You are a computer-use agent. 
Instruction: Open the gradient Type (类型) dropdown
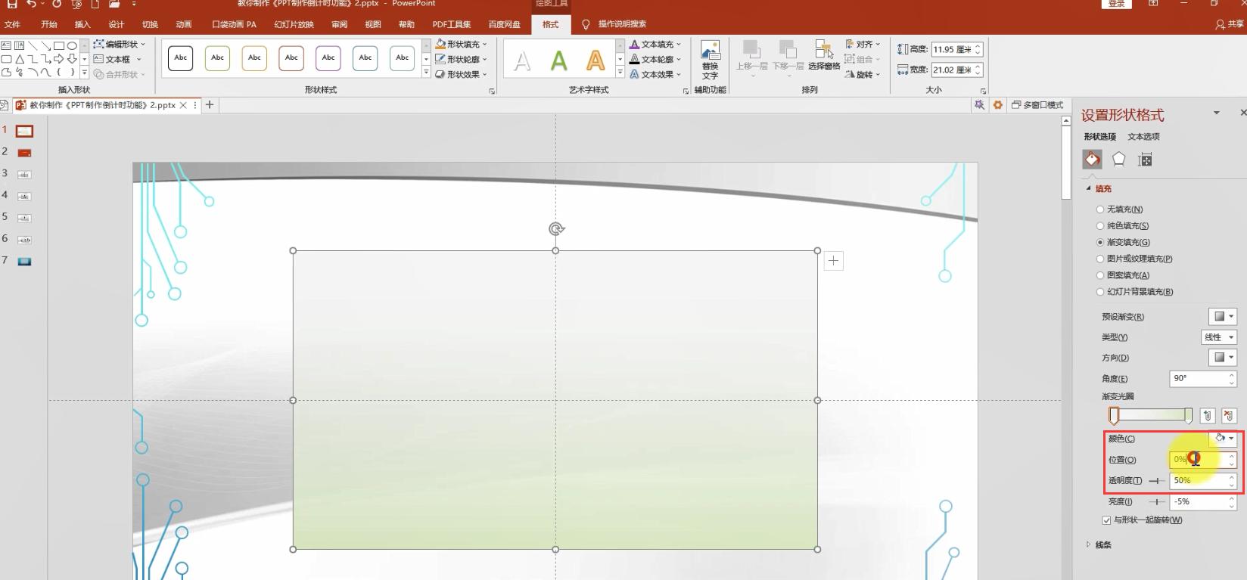tap(1218, 337)
